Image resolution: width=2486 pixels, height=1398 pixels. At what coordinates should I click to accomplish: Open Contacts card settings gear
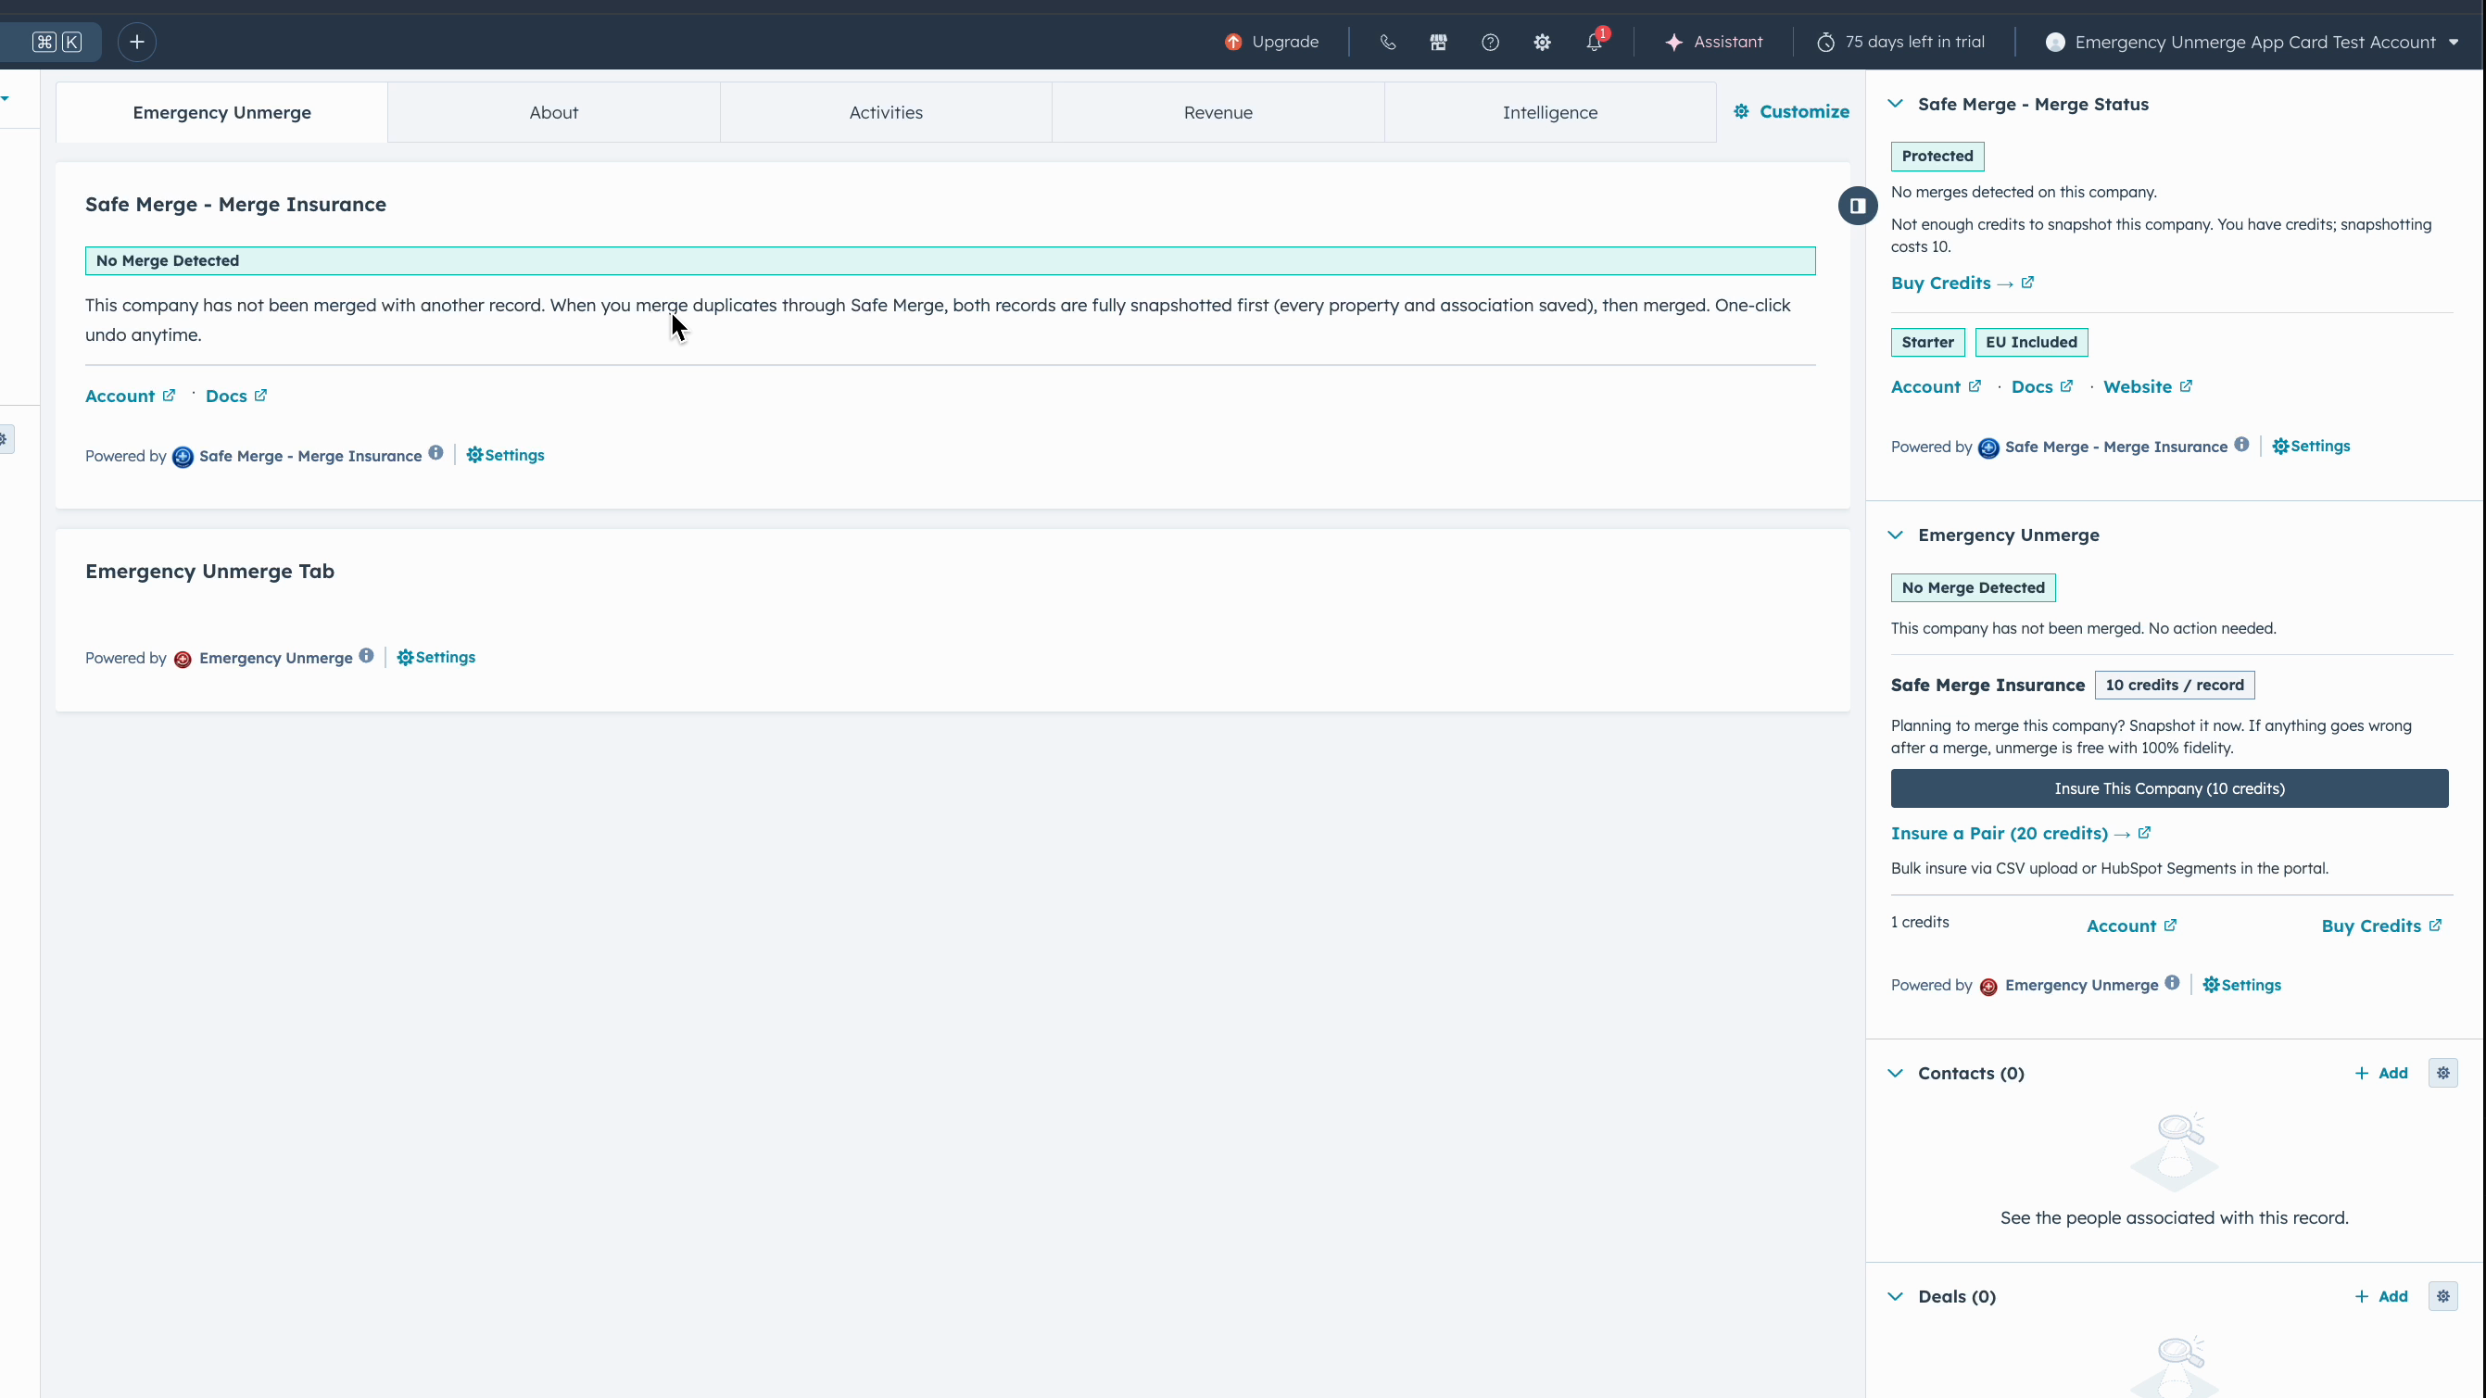pos(2442,1073)
